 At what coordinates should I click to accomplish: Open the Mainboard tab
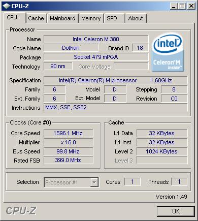click(x=62, y=18)
